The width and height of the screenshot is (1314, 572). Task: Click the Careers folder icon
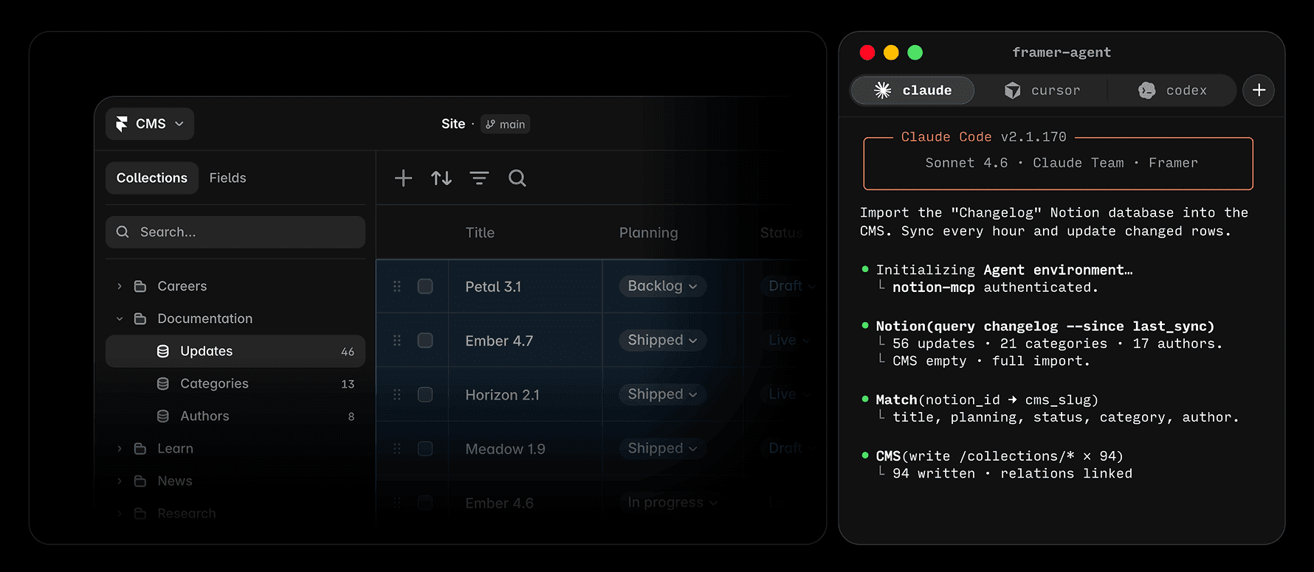pos(140,286)
